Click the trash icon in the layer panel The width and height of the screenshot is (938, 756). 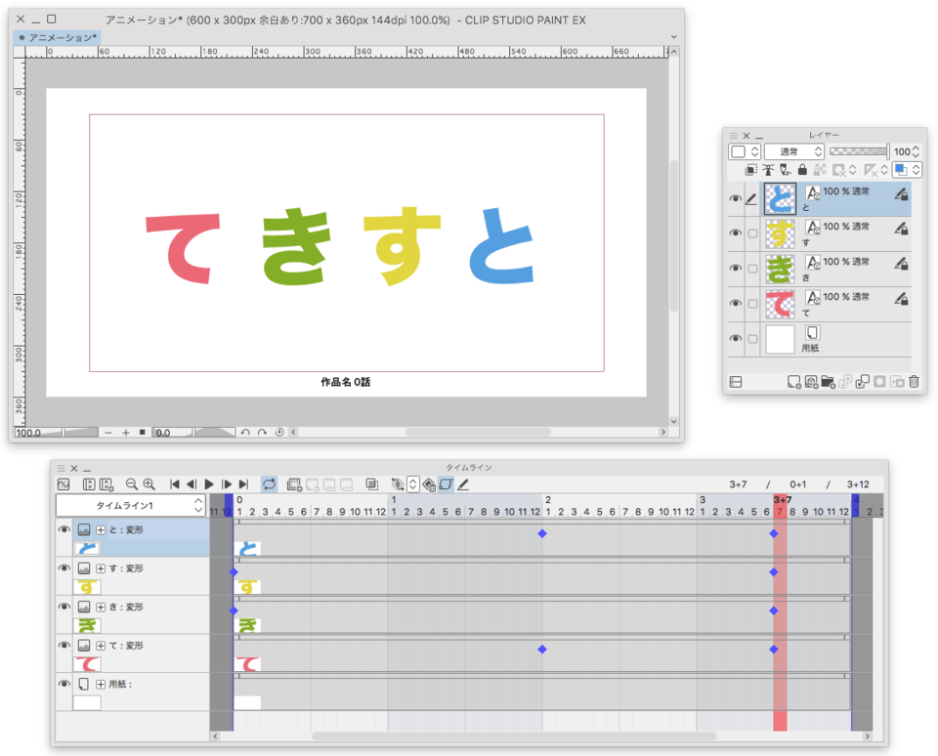tap(914, 382)
